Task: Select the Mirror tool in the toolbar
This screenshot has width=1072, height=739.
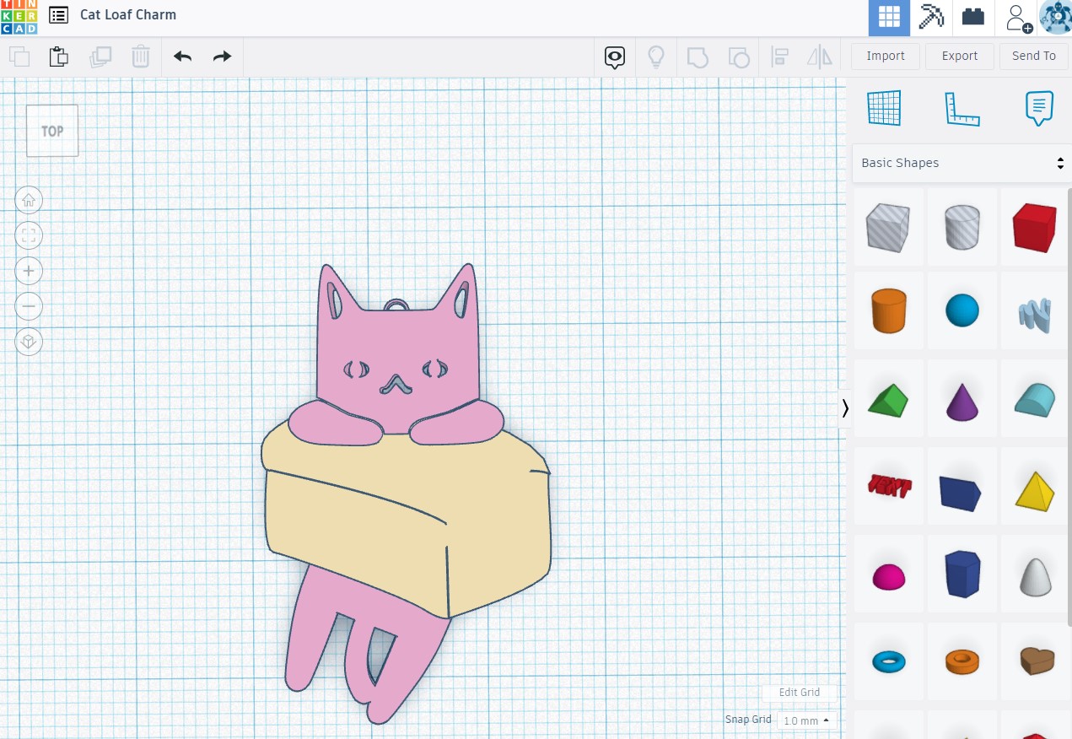Action: (x=818, y=57)
